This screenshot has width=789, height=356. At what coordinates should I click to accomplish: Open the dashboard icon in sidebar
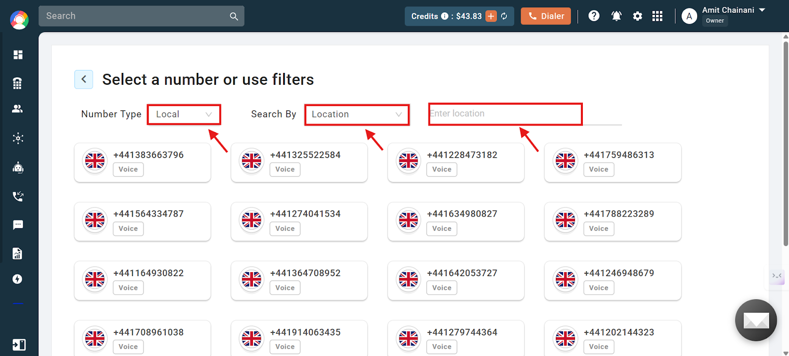[x=18, y=55]
